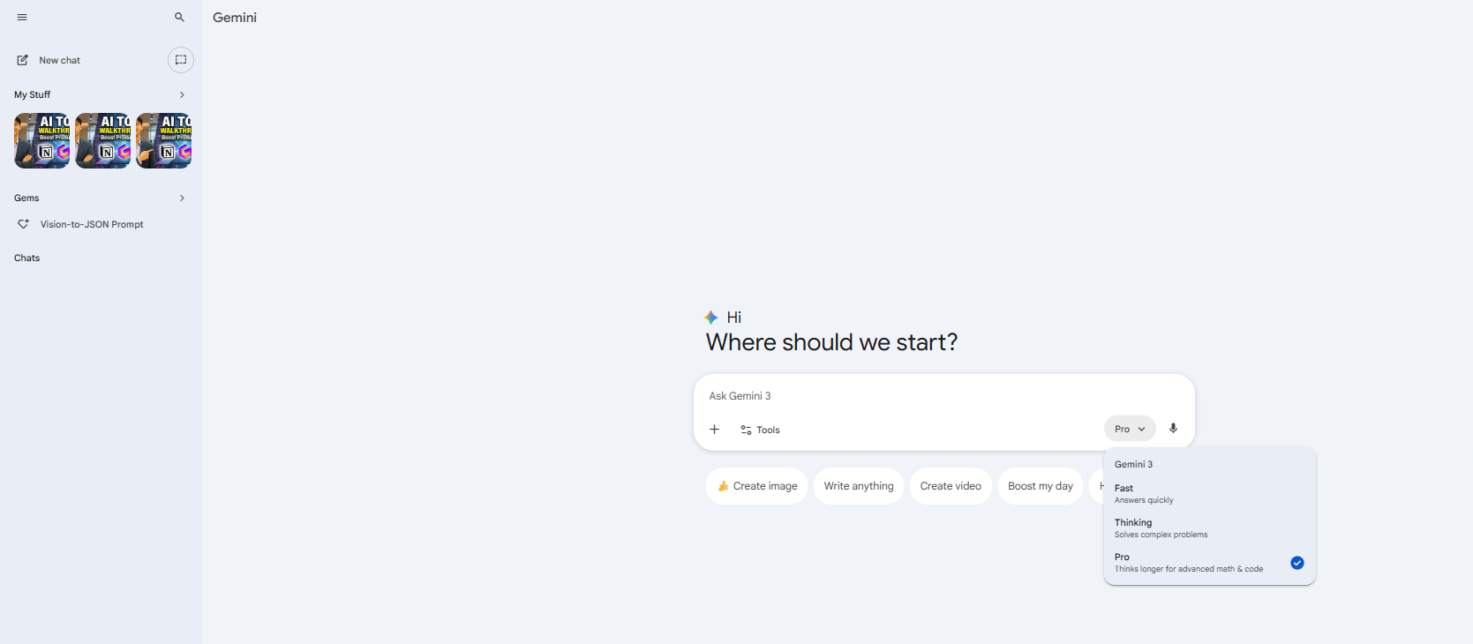This screenshot has width=1473, height=644.
Task: Keep Pro model selected in the list
Action: [x=1189, y=562]
